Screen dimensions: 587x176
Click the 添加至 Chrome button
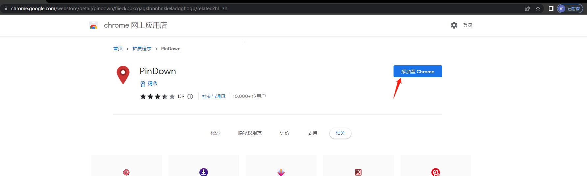tap(418, 71)
